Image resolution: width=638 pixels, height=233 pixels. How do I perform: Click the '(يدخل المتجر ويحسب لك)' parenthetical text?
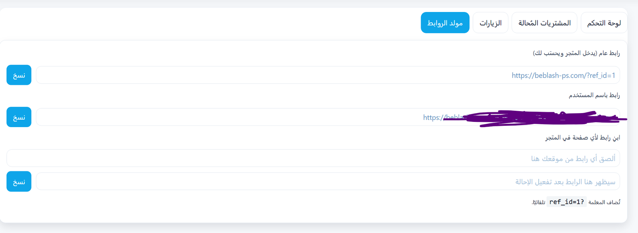pos(565,53)
